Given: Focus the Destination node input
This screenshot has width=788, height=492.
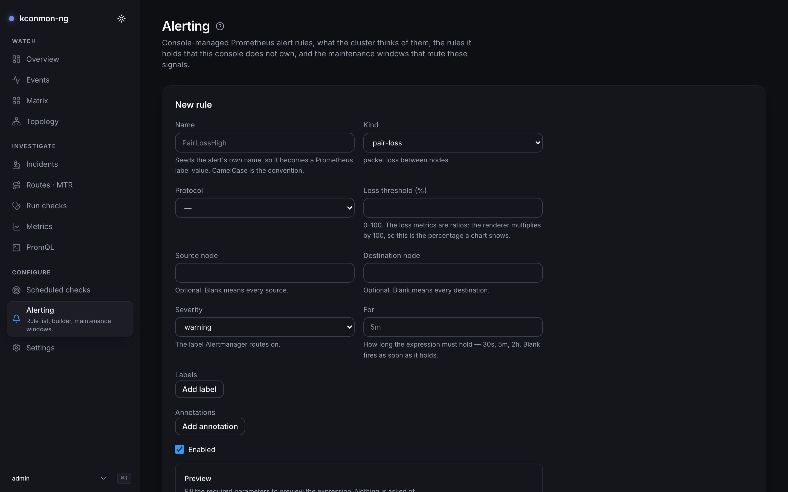Looking at the screenshot, I should click(x=453, y=273).
